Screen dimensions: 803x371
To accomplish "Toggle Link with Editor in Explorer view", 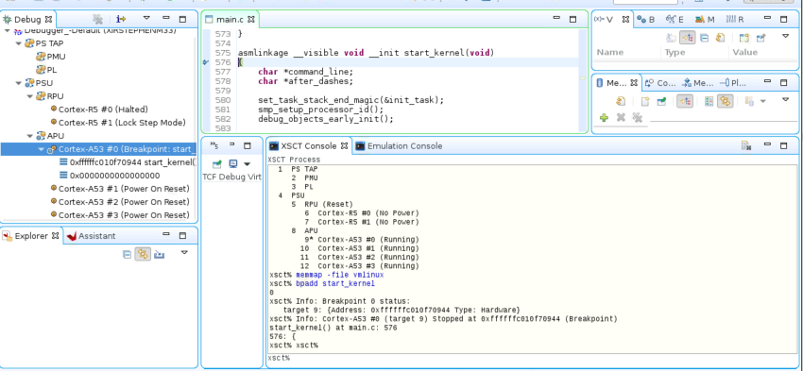I will pos(143,254).
